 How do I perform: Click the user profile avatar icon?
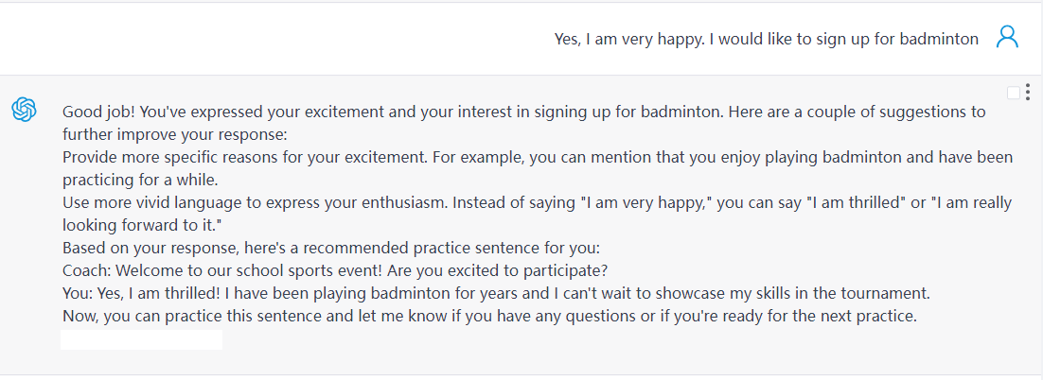pyautogui.click(x=1008, y=38)
